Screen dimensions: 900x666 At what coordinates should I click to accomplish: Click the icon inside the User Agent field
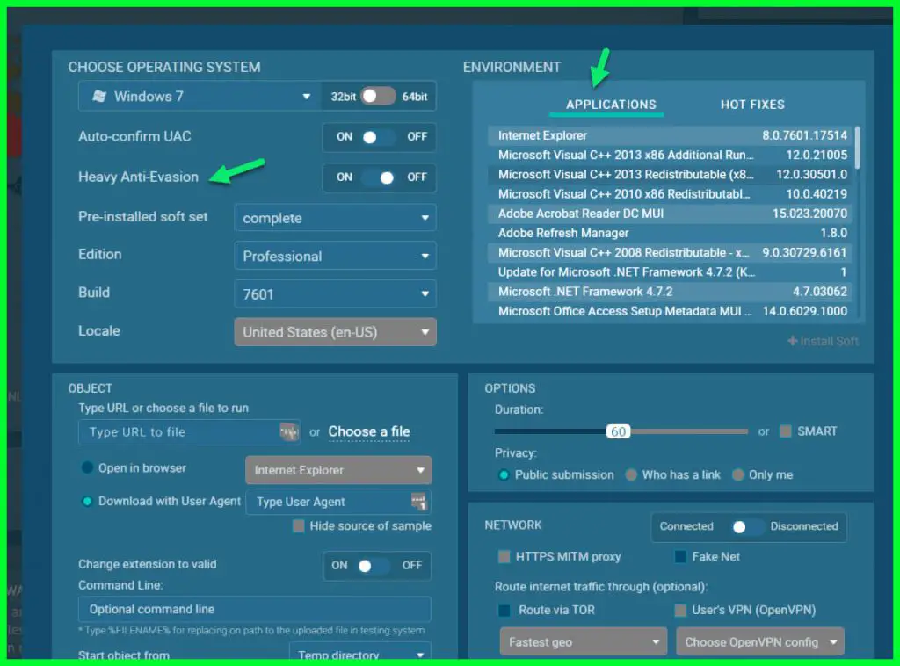419,501
